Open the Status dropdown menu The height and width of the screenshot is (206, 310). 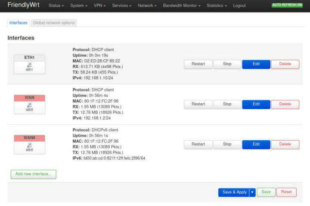[x=56, y=6]
